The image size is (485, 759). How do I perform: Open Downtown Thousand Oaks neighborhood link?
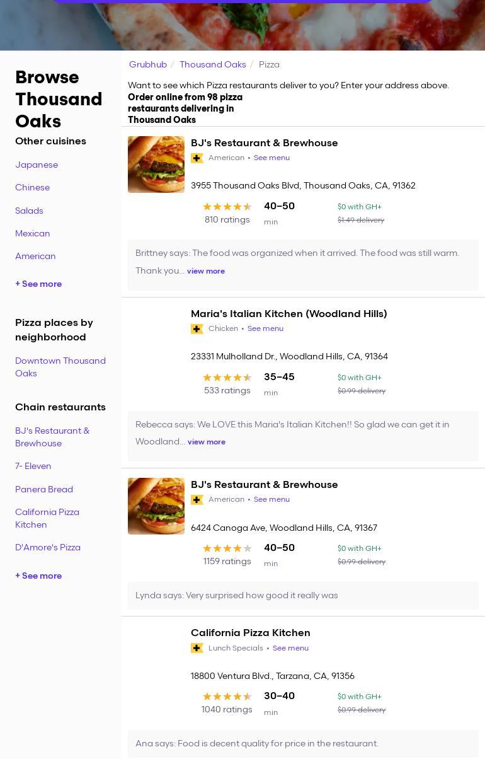(x=60, y=367)
